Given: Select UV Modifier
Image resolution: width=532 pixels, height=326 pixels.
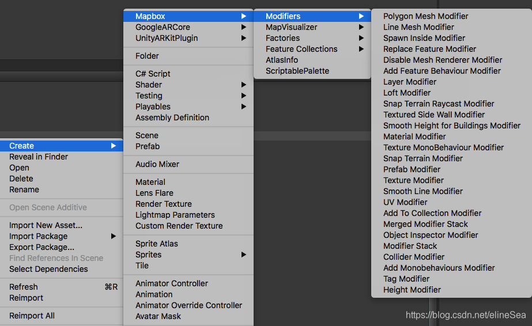Looking at the screenshot, I should [451, 202].
